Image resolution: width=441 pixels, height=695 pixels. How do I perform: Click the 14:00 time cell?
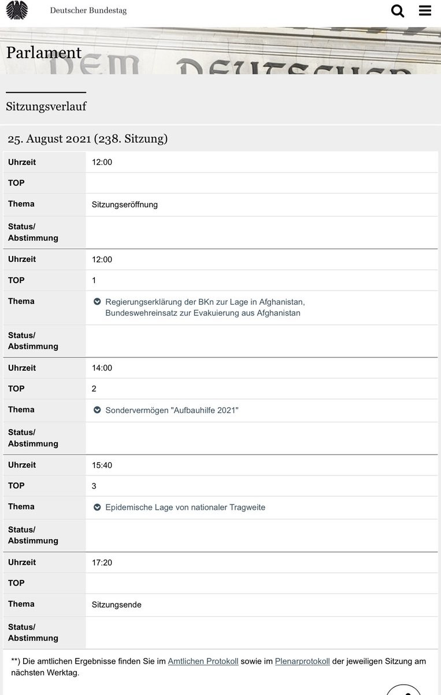[102, 368]
